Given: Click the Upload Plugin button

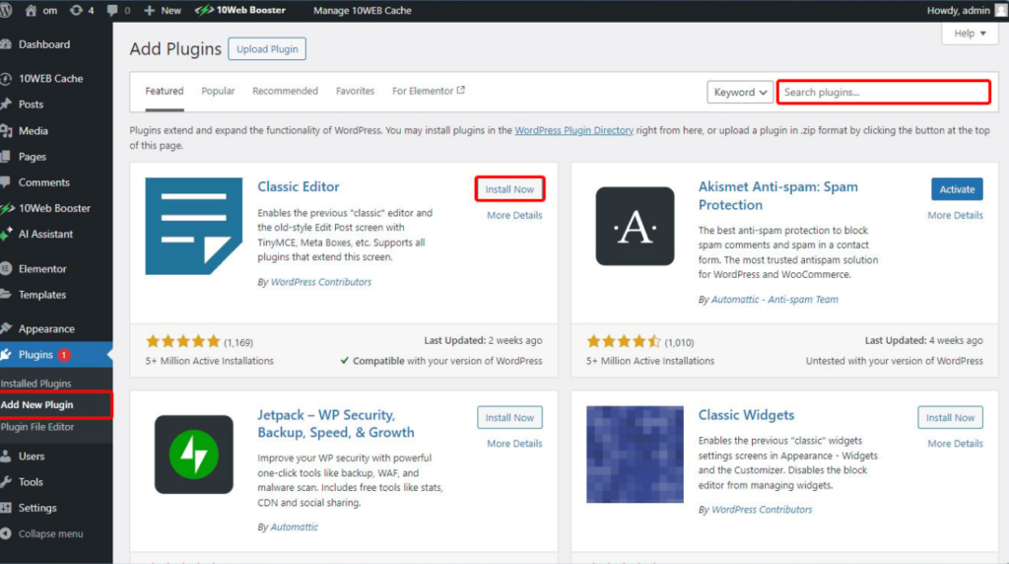Looking at the screenshot, I should click(x=267, y=49).
